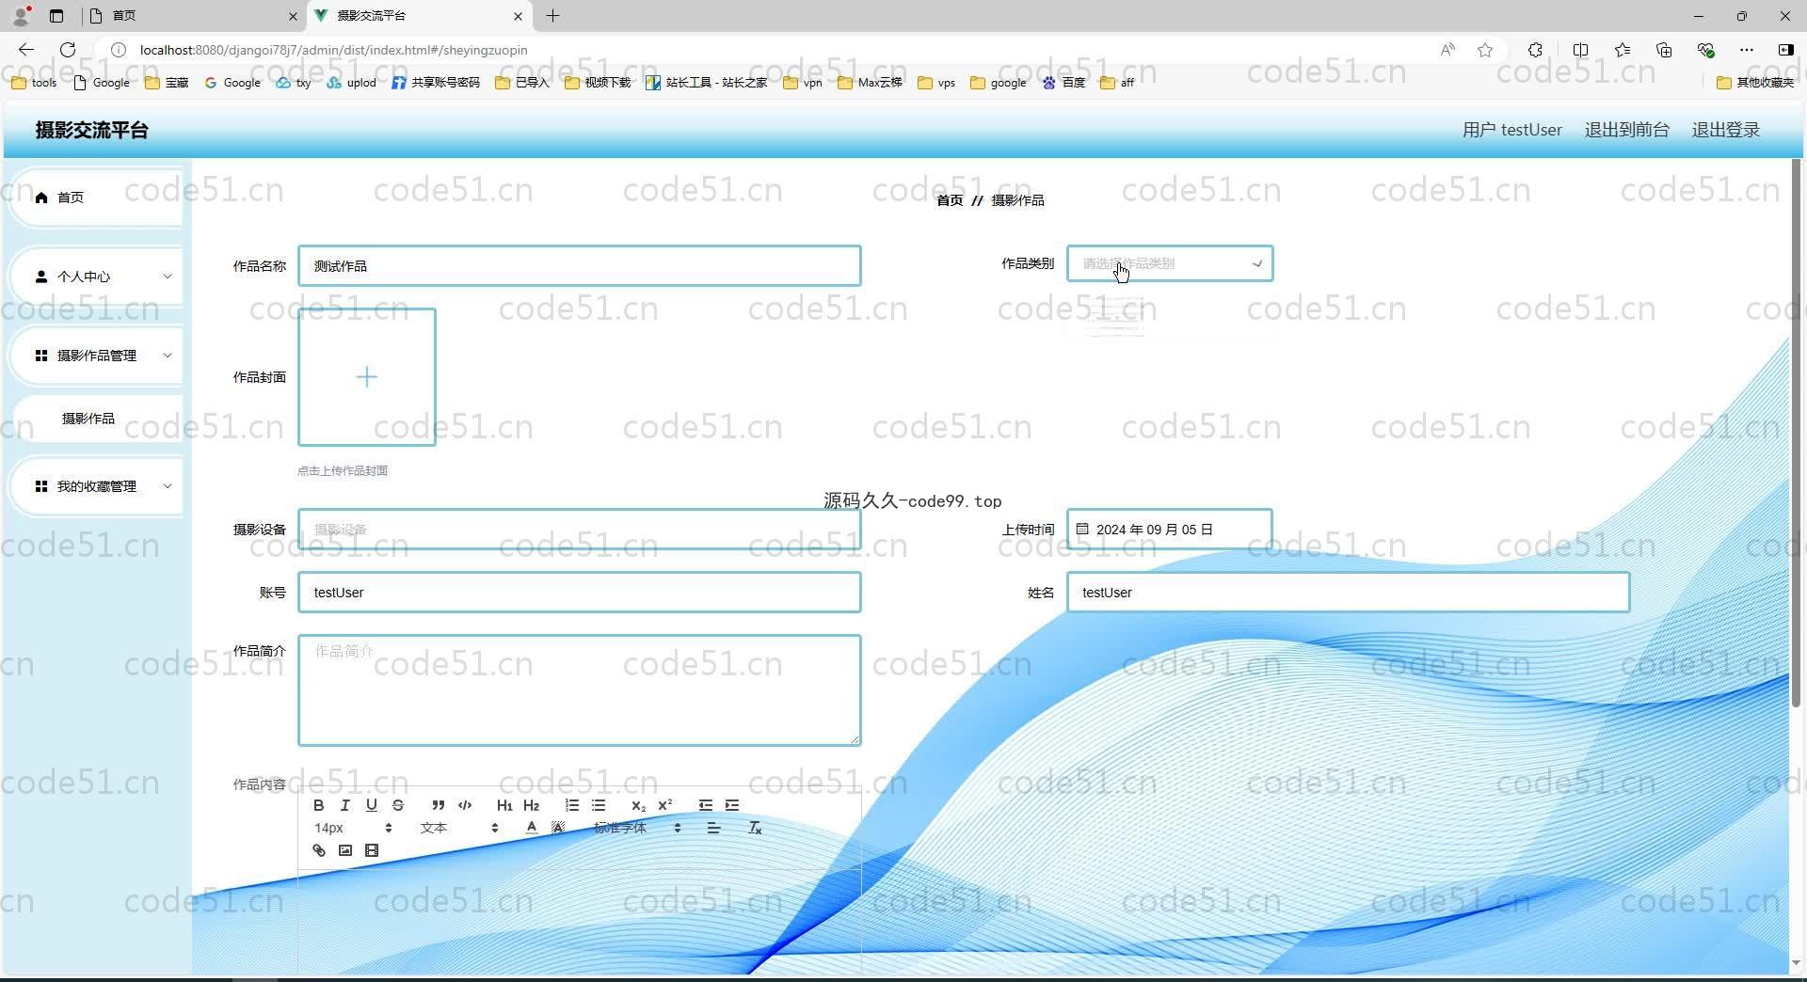The width and height of the screenshot is (1807, 982).
Task: Click the page vertical scrollbar
Action: click(1796, 433)
